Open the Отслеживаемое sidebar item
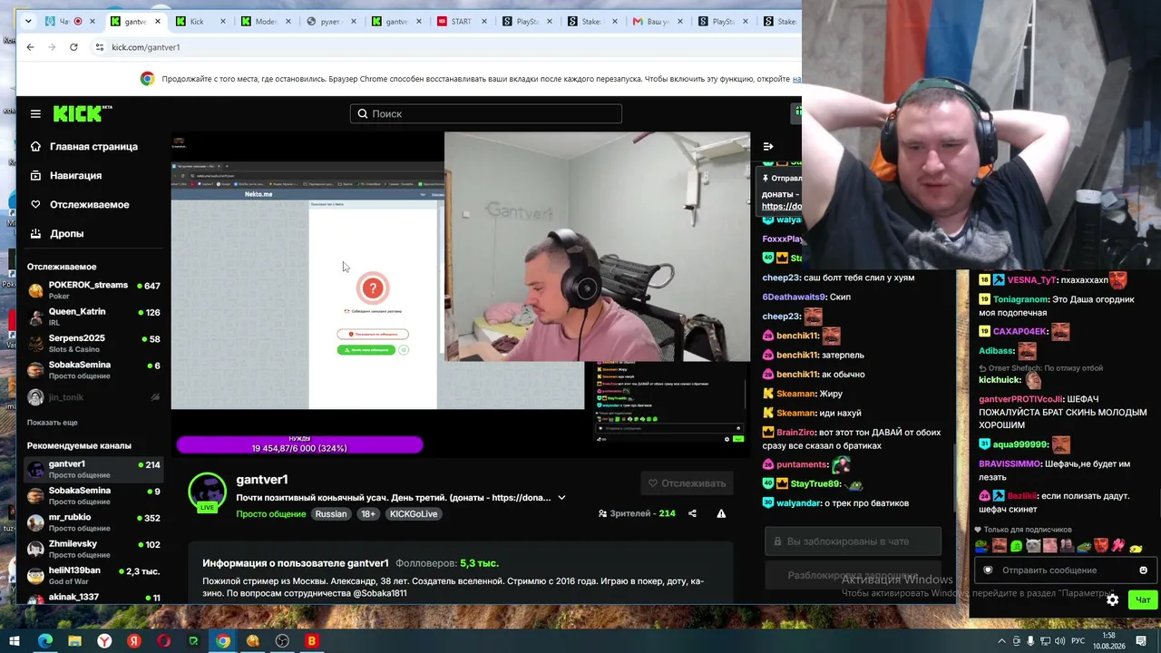 coord(90,204)
